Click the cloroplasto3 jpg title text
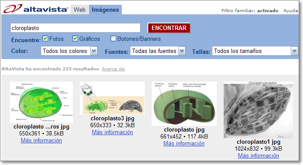Screen dimensions: 303x165 click(x=112, y=118)
